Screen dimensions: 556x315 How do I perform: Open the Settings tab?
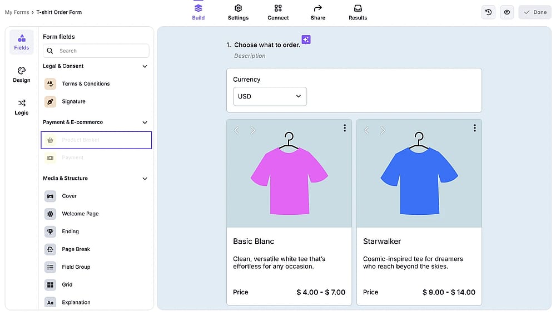(238, 12)
